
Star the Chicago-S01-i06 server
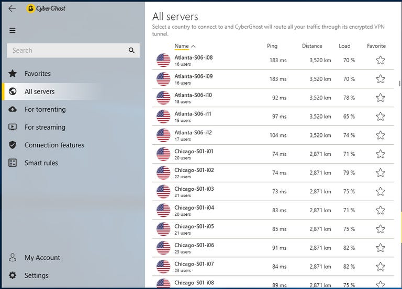pos(381,248)
